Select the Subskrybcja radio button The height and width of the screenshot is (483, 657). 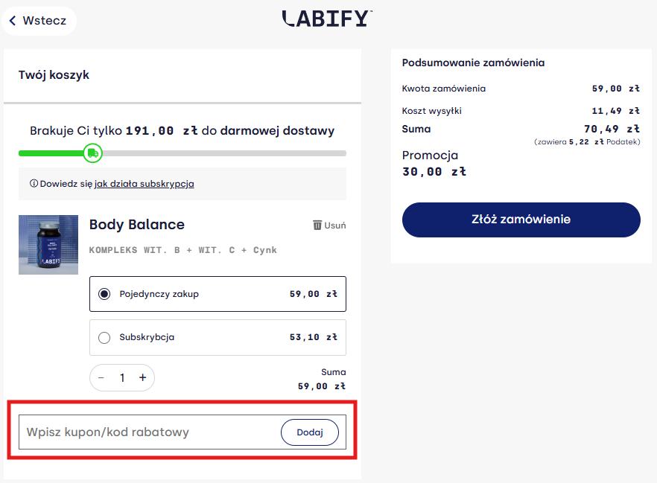click(x=104, y=338)
